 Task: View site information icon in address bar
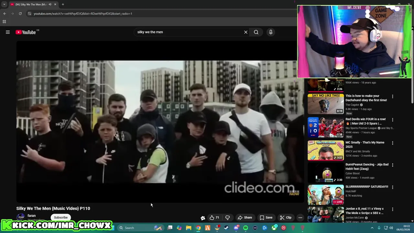coord(29,14)
